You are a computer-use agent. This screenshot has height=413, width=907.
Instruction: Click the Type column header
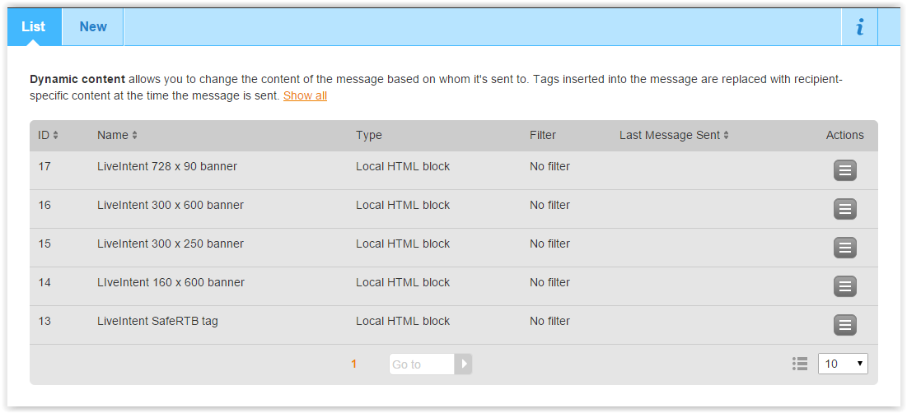pyautogui.click(x=369, y=135)
